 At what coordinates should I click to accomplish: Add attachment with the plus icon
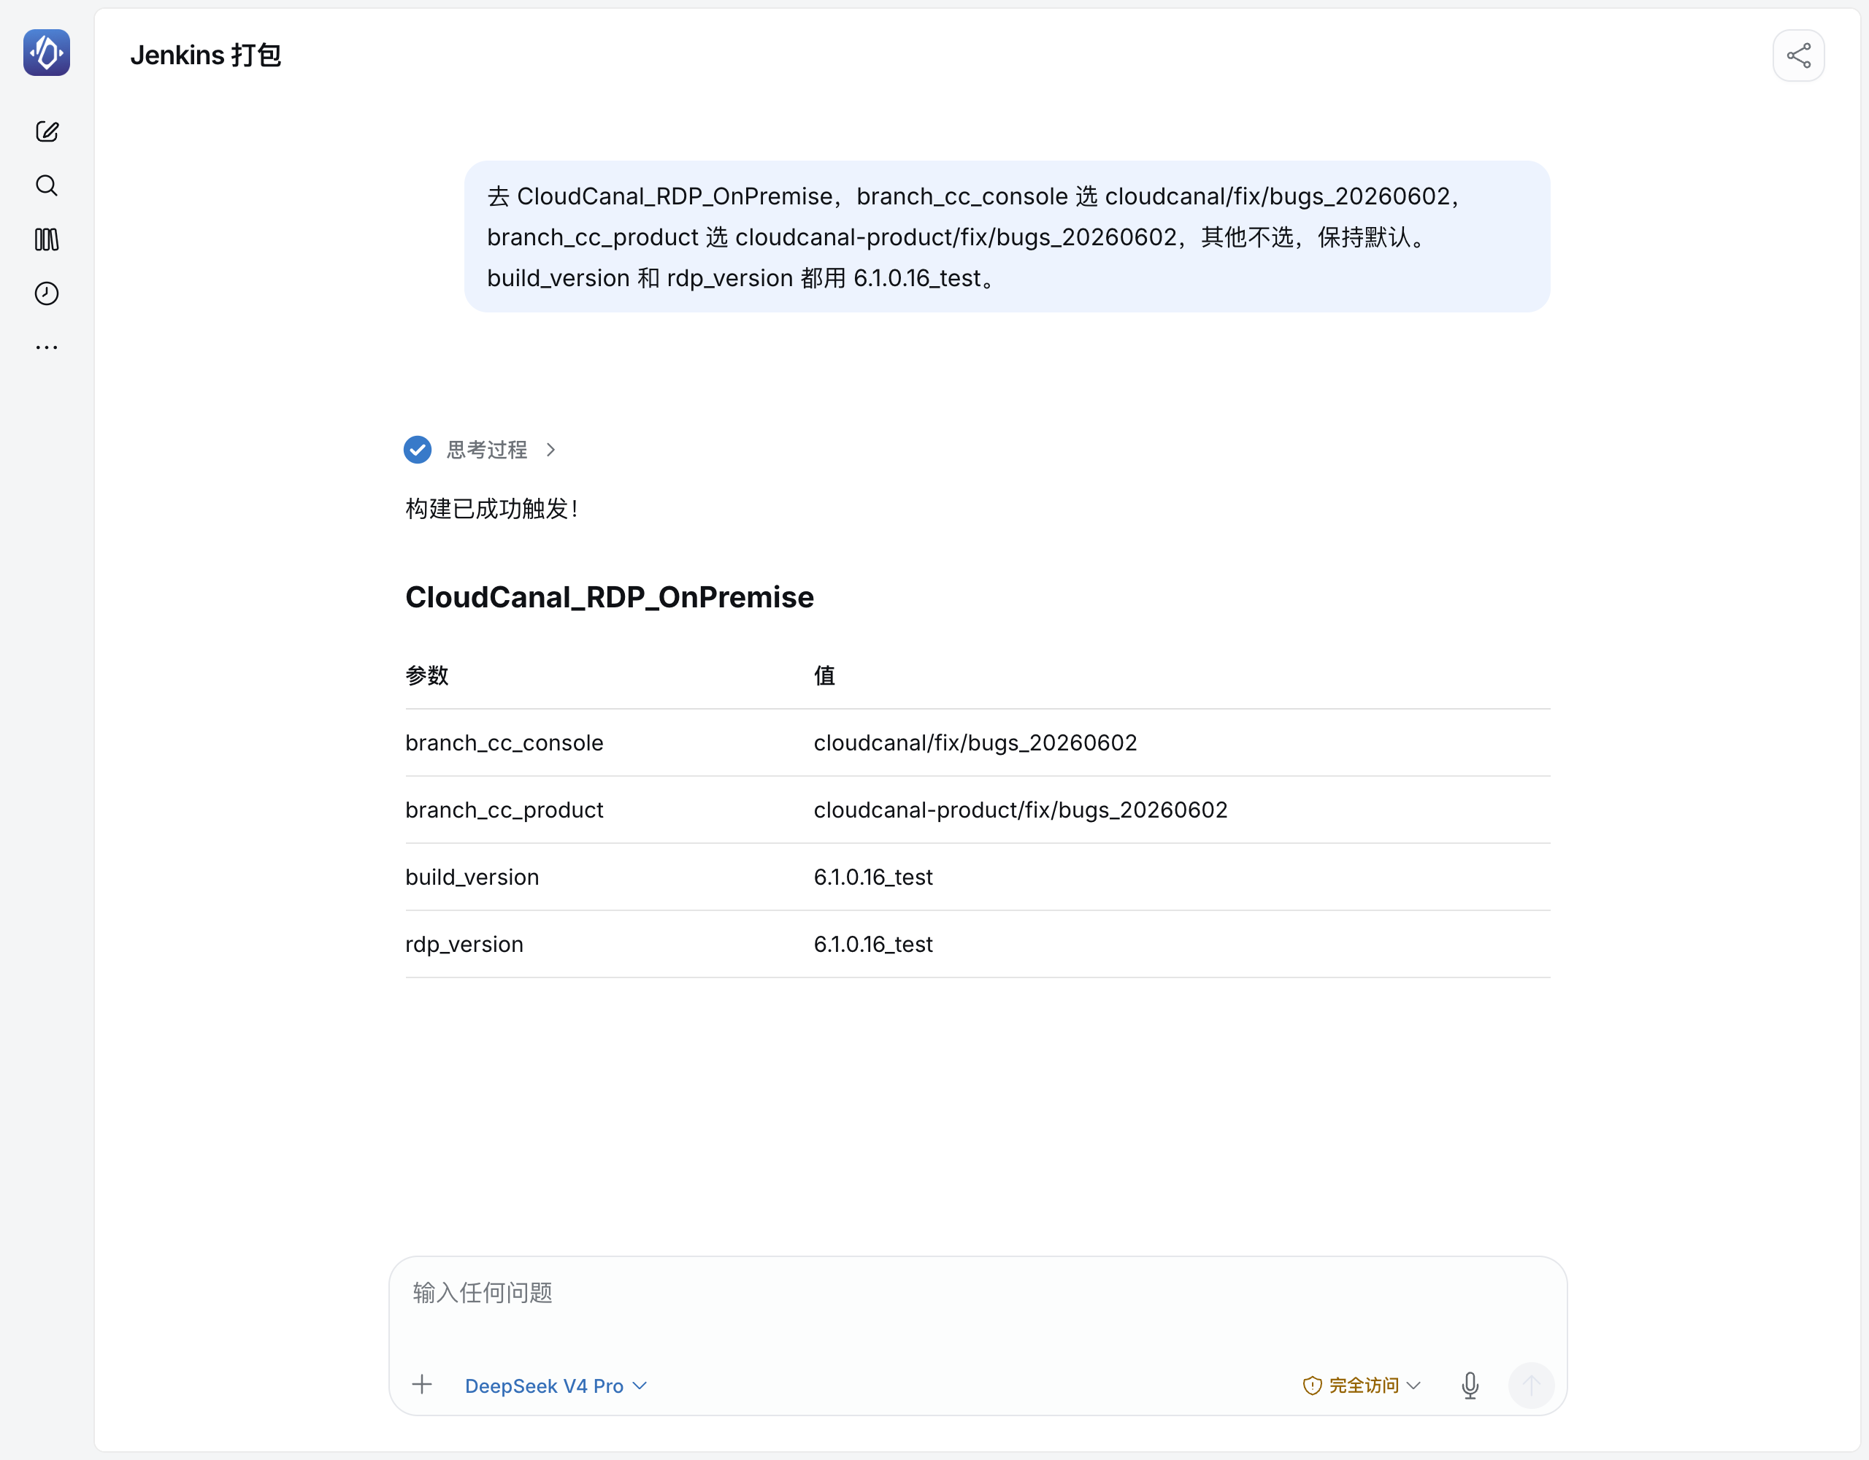point(422,1385)
